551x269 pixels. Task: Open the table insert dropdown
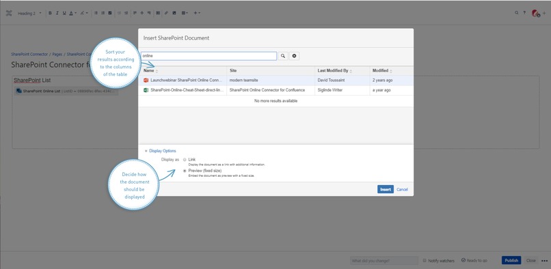(x=185, y=13)
